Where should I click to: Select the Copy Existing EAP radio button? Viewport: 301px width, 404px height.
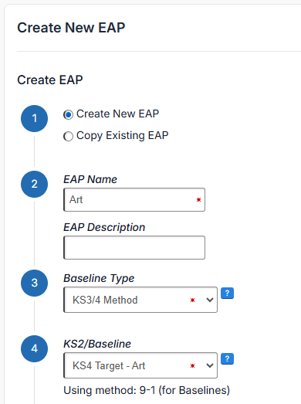pos(68,136)
